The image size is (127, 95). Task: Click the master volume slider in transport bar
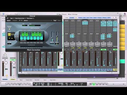tap(119, 84)
